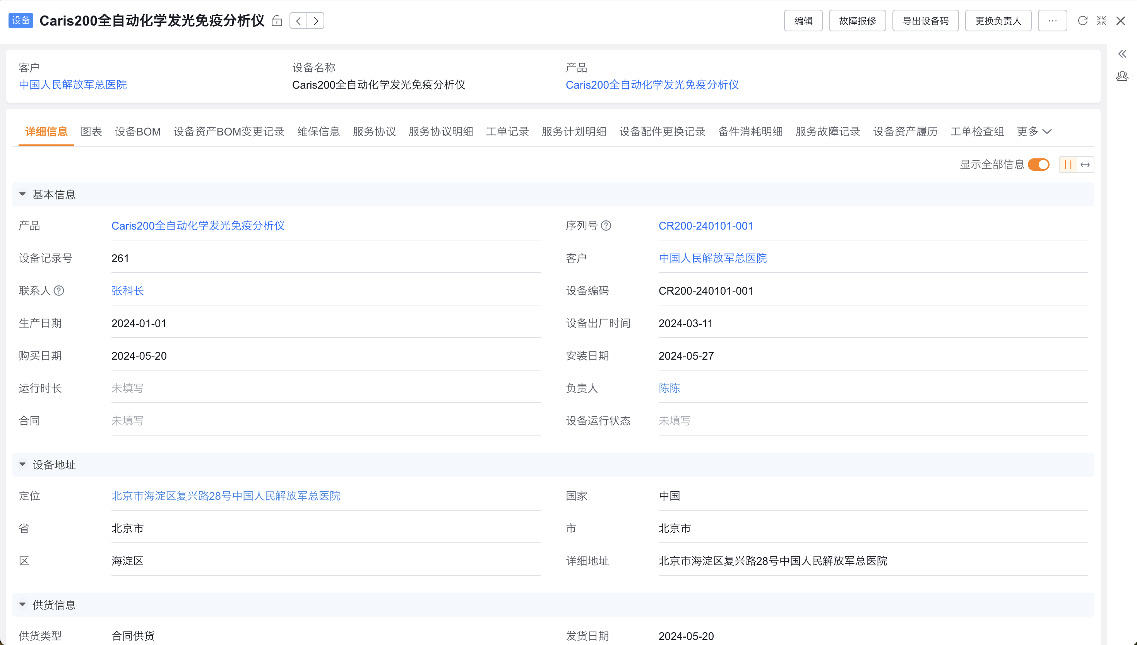Open 服务协议明细 tab
The width and height of the screenshot is (1137, 645).
point(440,132)
